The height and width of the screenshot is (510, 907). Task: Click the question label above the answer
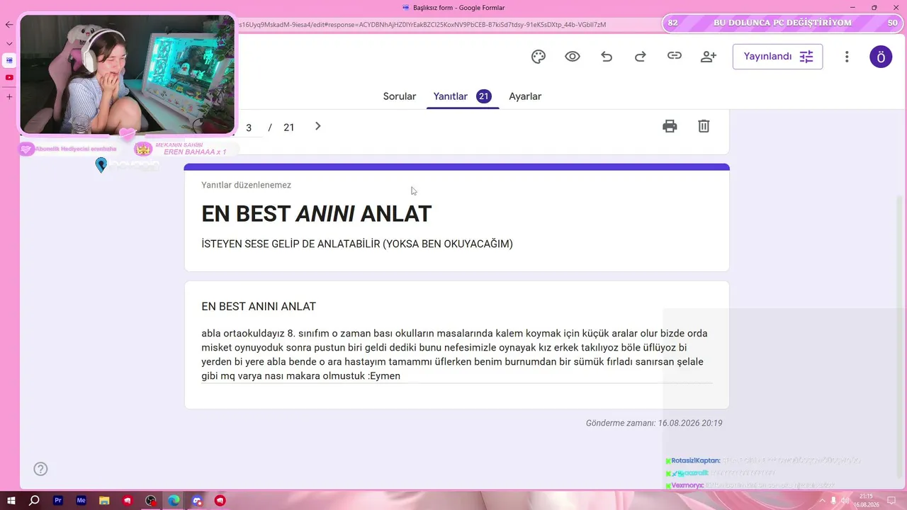259,307
